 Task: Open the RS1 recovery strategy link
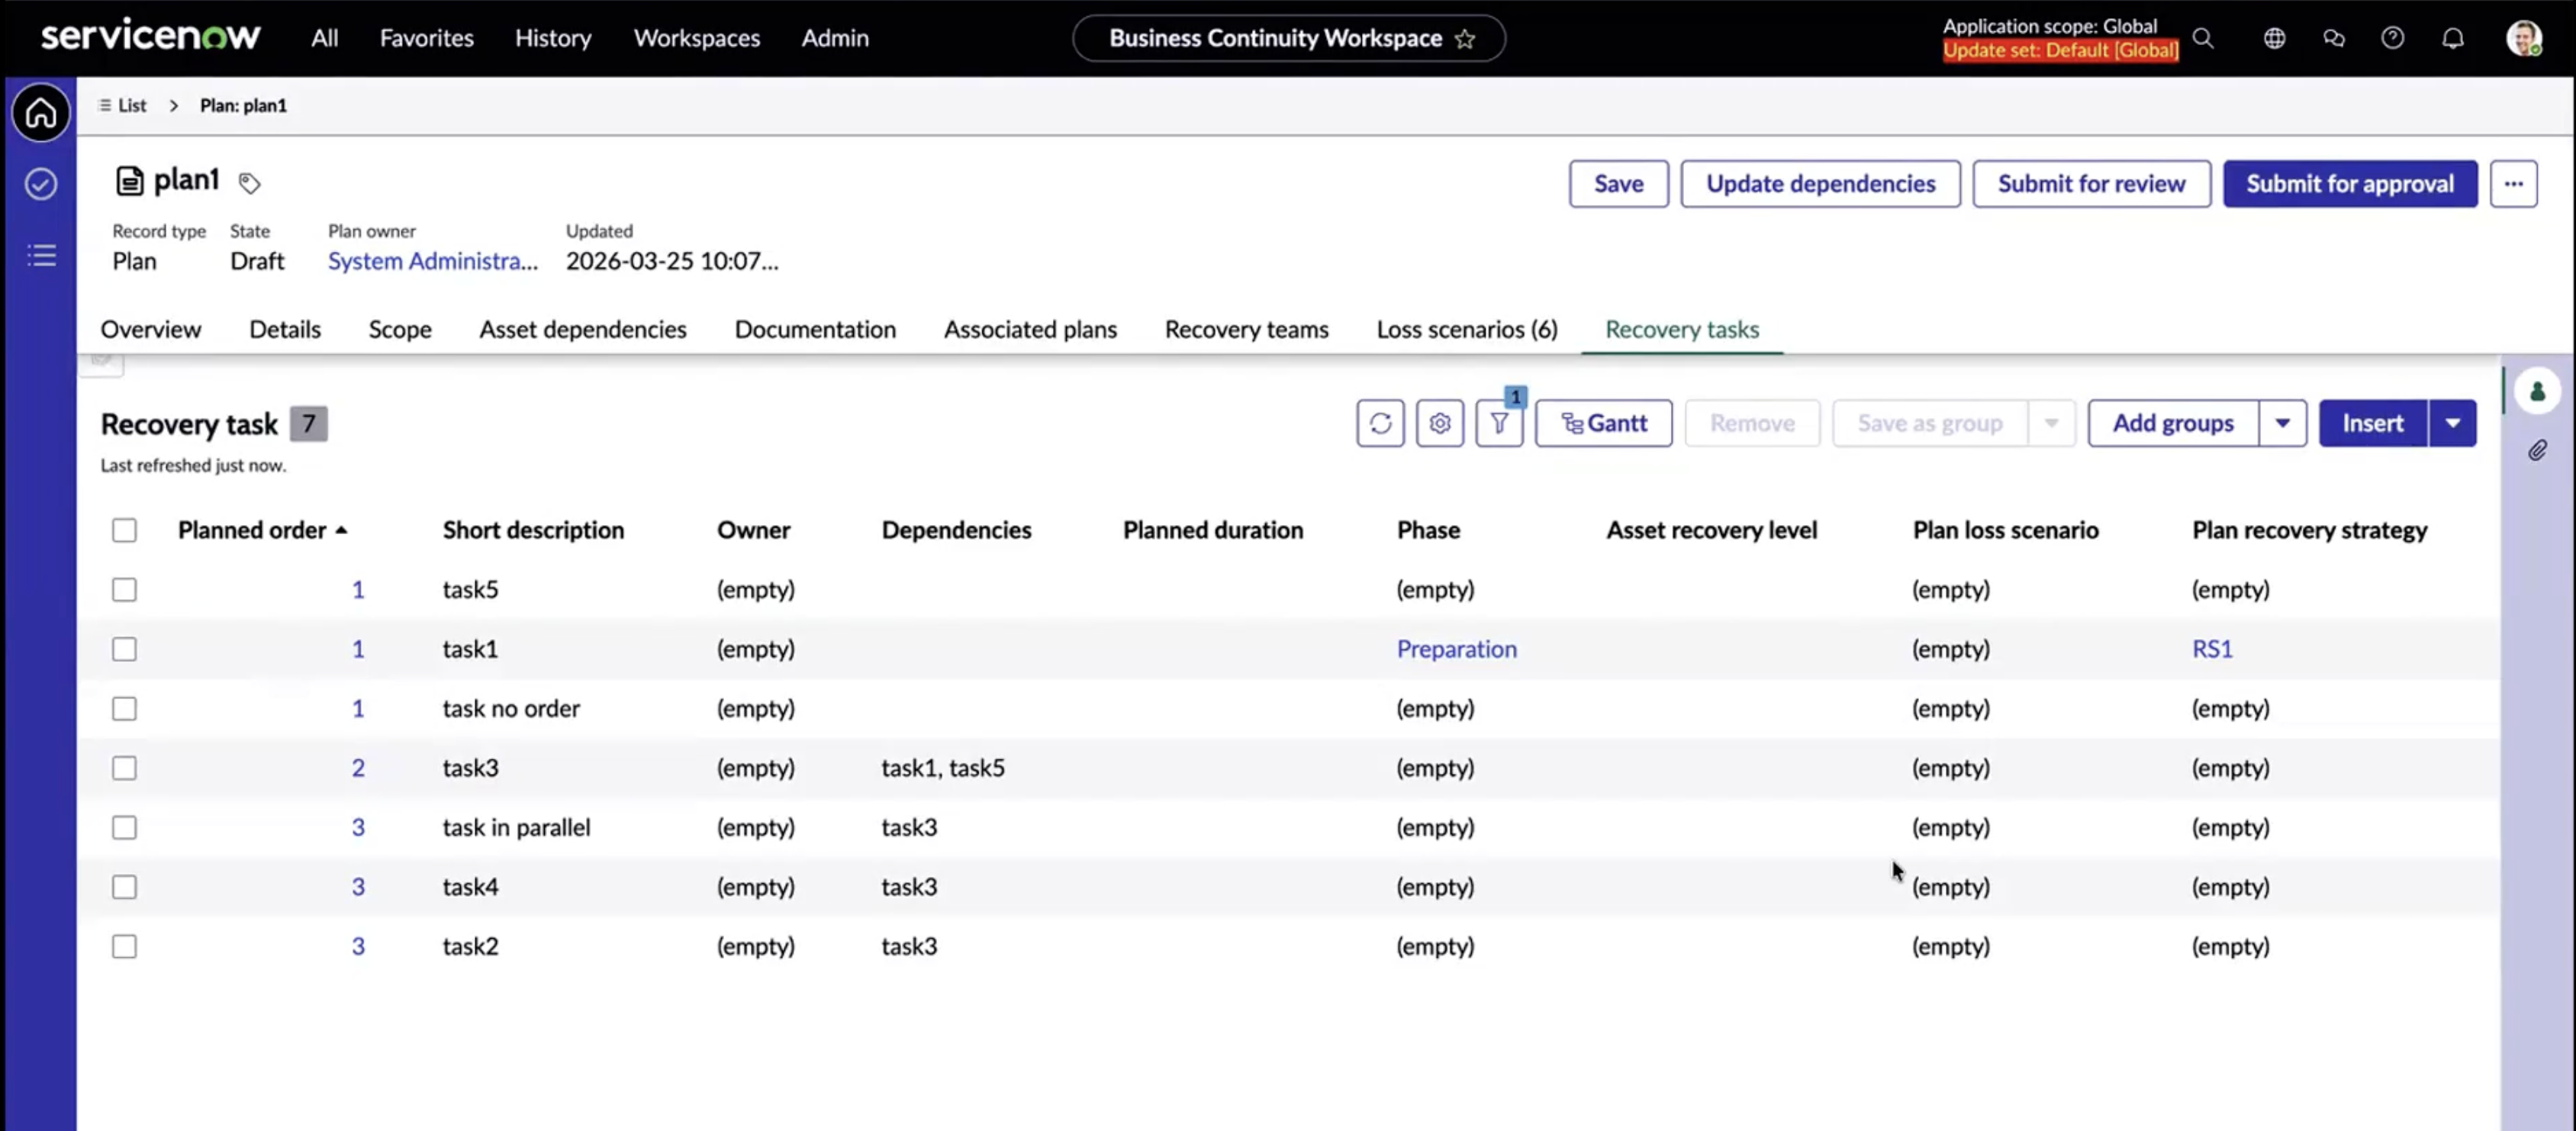point(2212,649)
